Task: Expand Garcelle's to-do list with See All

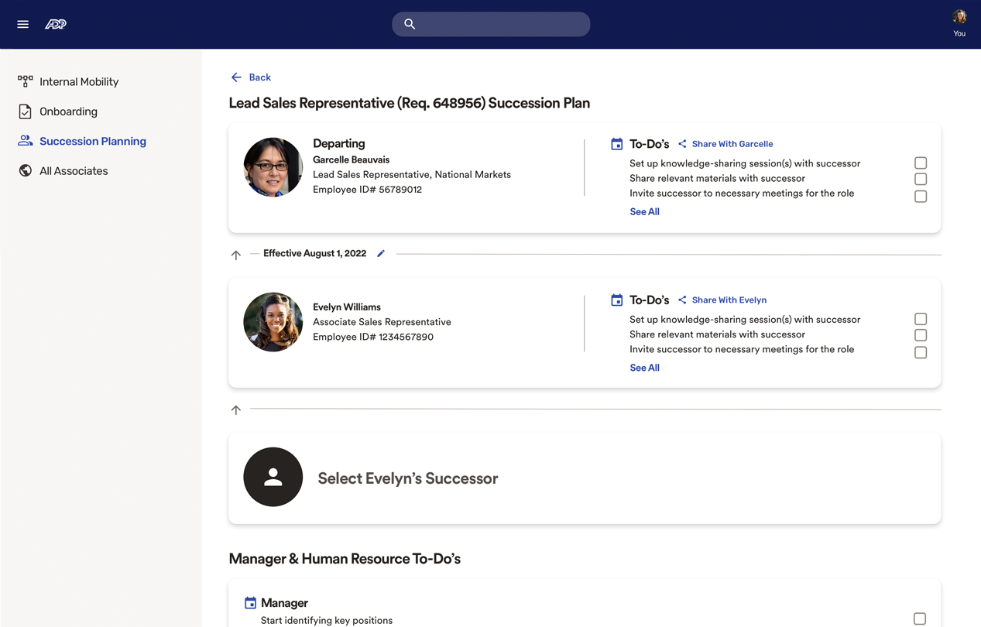Action: [x=644, y=211]
